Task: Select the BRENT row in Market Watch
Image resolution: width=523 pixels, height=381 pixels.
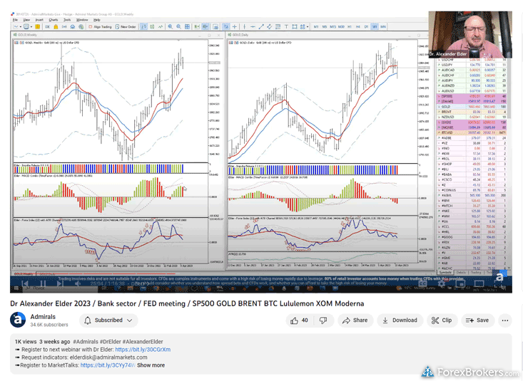Action: 472,112
